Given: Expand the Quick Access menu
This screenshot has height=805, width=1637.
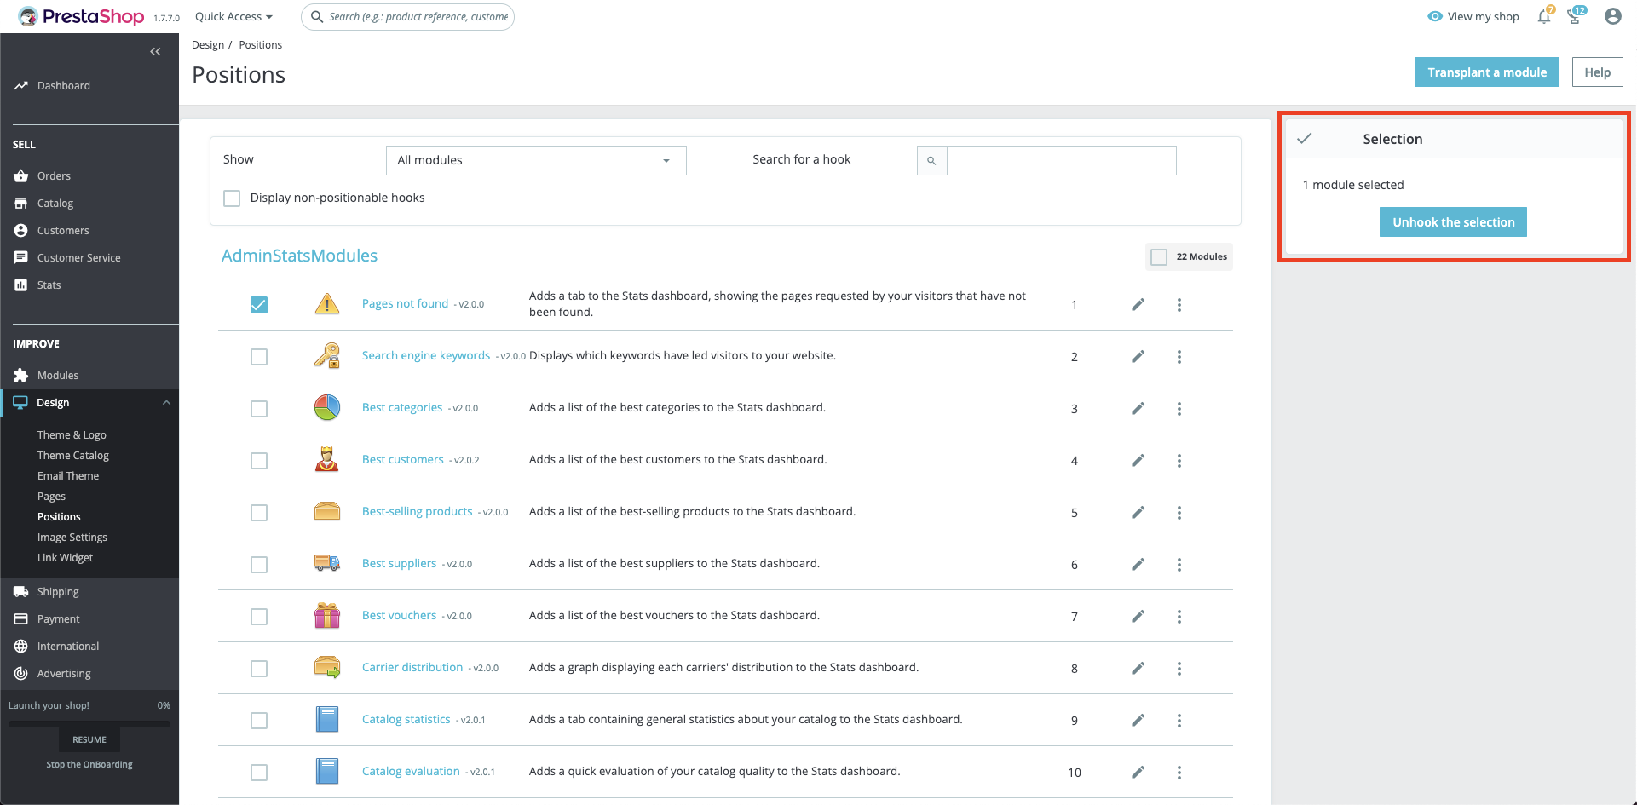Looking at the screenshot, I should [232, 16].
